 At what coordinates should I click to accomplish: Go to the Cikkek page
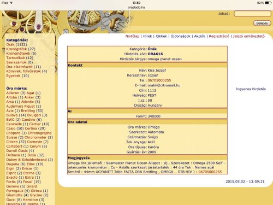click(161, 36)
